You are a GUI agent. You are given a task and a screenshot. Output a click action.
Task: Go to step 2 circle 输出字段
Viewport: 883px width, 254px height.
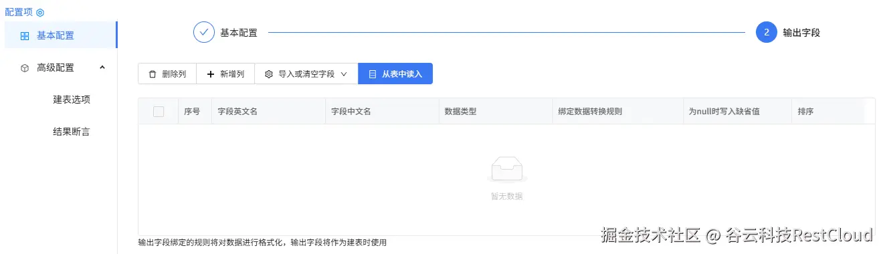click(766, 32)
